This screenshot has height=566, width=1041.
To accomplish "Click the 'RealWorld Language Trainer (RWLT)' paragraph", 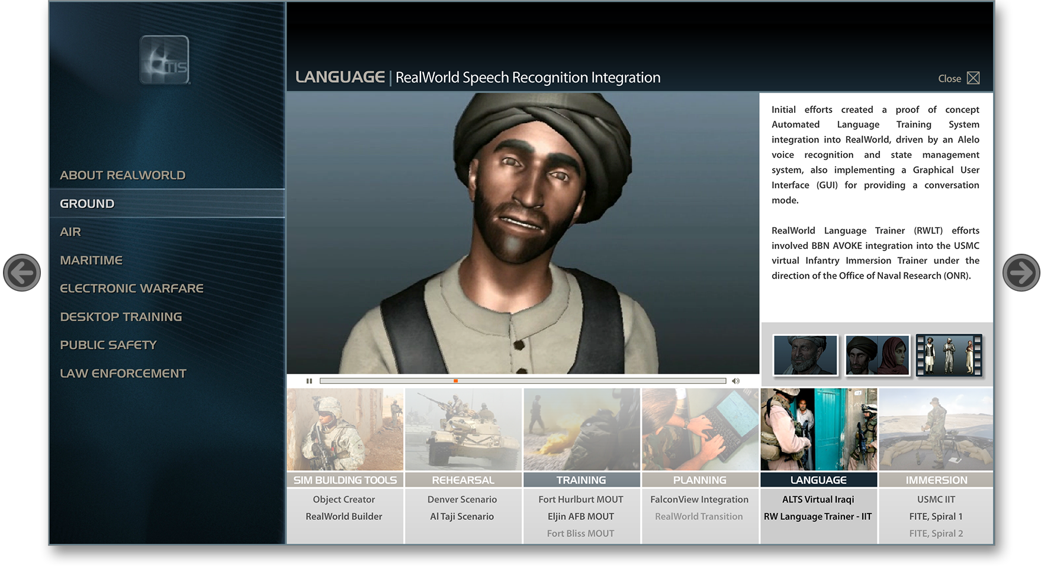I will (x=875, y=253).
